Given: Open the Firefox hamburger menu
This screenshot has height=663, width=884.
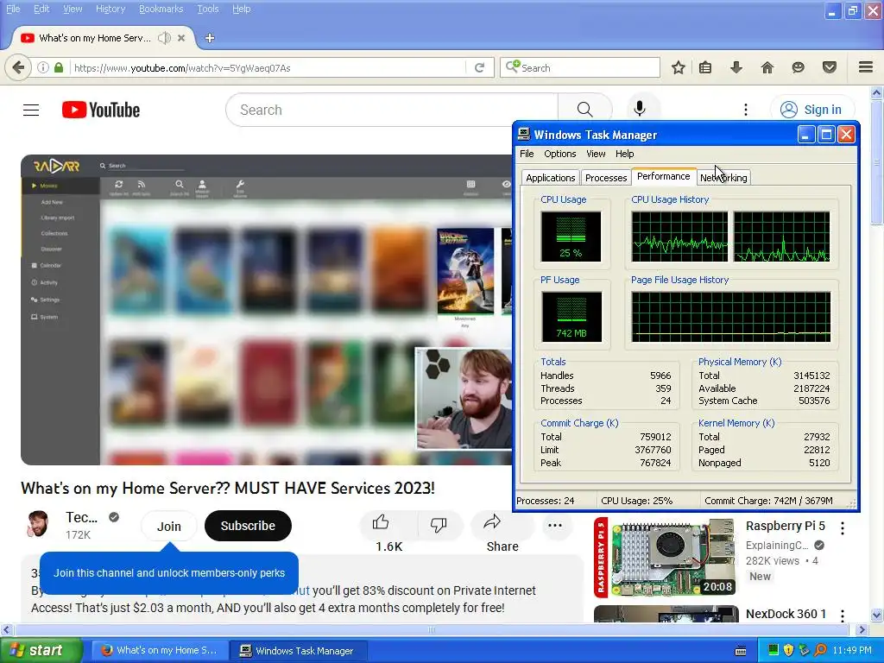Looking at the screenshot, I should click(x=866, y=67).
